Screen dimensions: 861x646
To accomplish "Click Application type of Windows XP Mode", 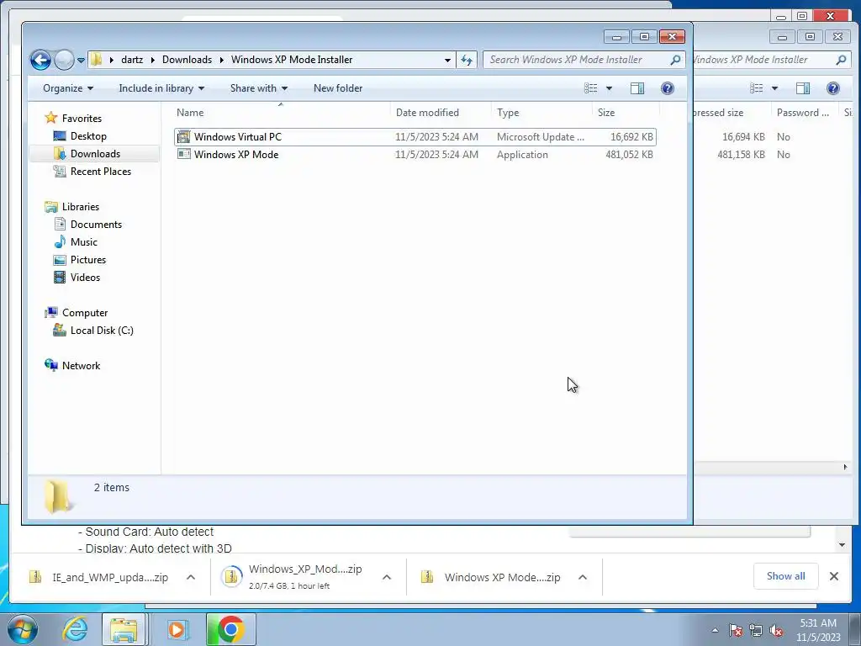I will pyautogui.click(x=522, y=155).
